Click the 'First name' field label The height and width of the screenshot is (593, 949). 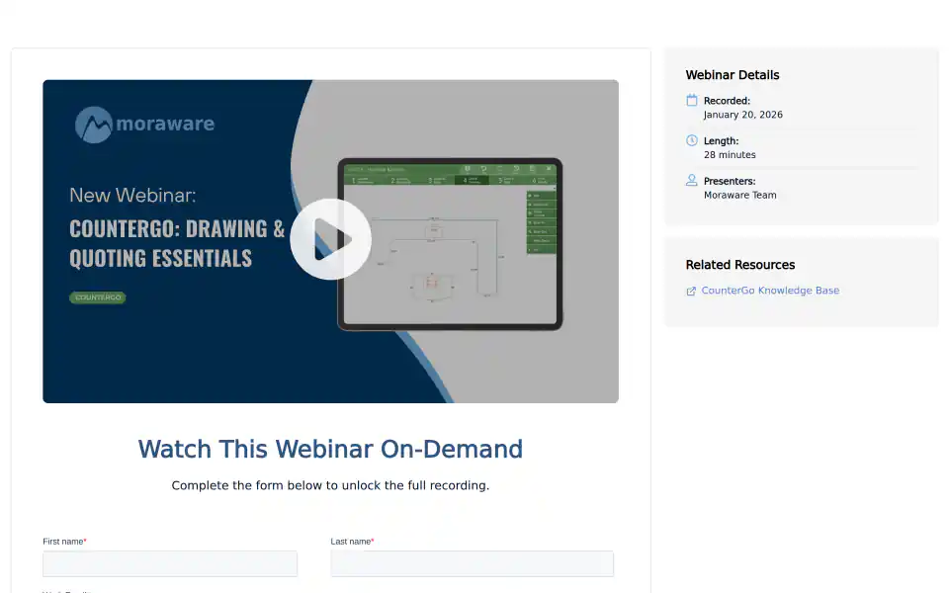coord(64,542)
